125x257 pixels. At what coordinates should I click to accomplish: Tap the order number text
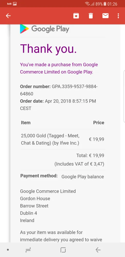[x=59, y=90]
